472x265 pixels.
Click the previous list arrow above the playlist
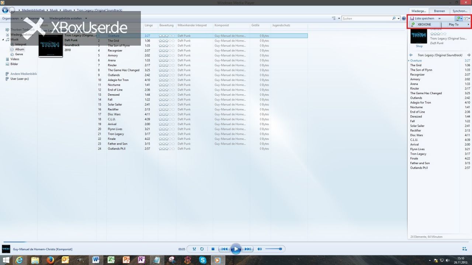point(411,55)
